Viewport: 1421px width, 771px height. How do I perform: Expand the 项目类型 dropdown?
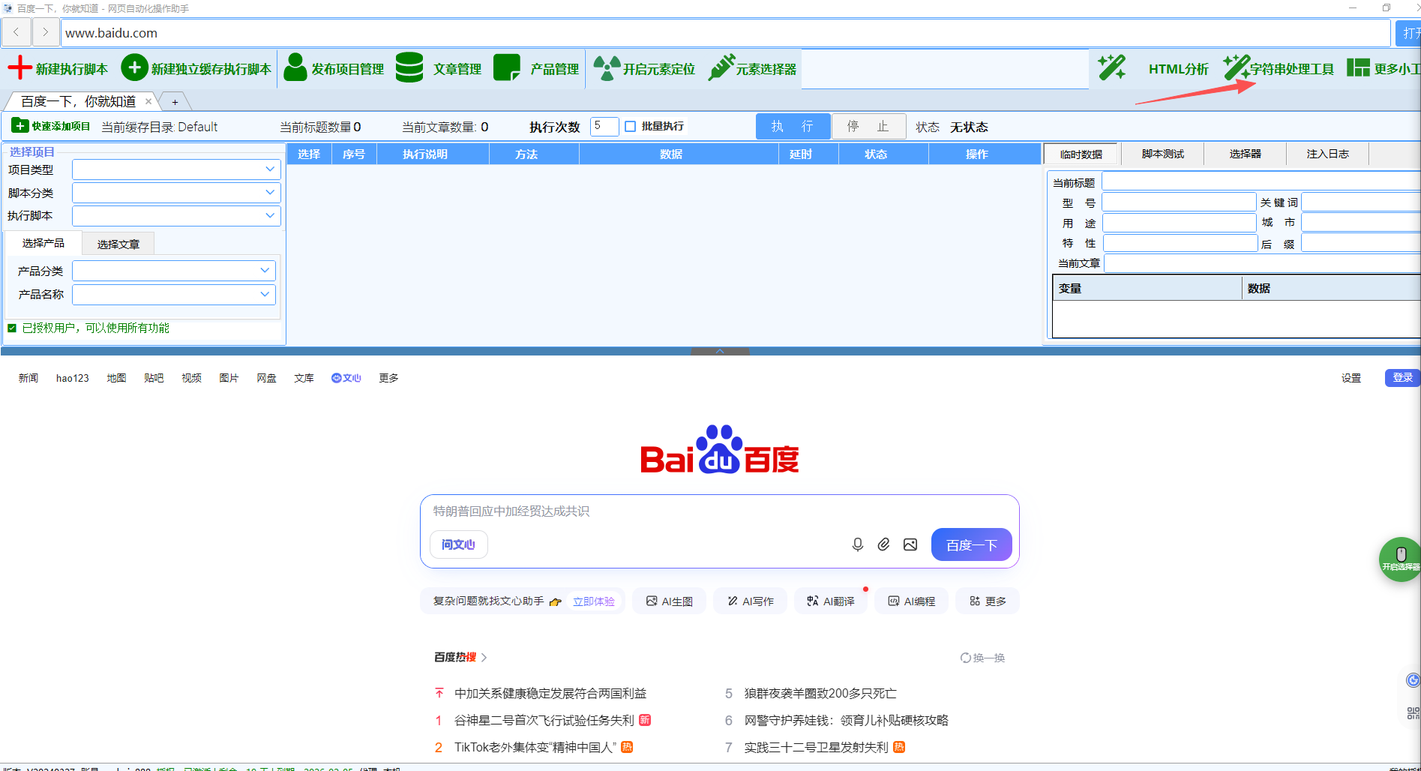[x=269, y=169]
